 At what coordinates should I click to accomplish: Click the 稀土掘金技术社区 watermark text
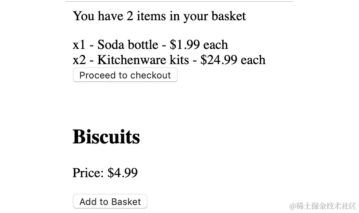326,206
